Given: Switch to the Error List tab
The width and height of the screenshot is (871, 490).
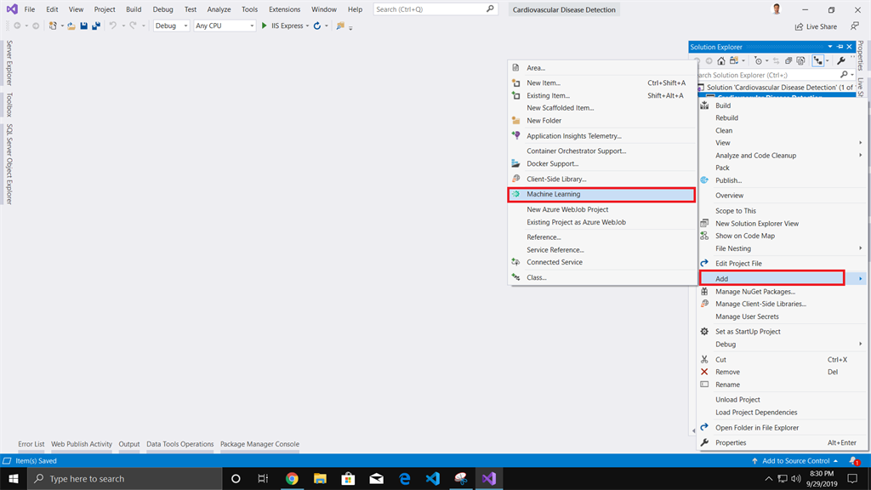Looking at the screenshot, I should coord(31,444).
